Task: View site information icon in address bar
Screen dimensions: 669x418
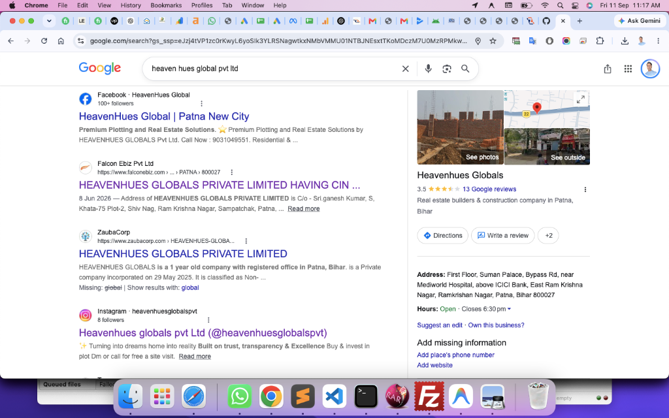Action: [x=80, y=41]
